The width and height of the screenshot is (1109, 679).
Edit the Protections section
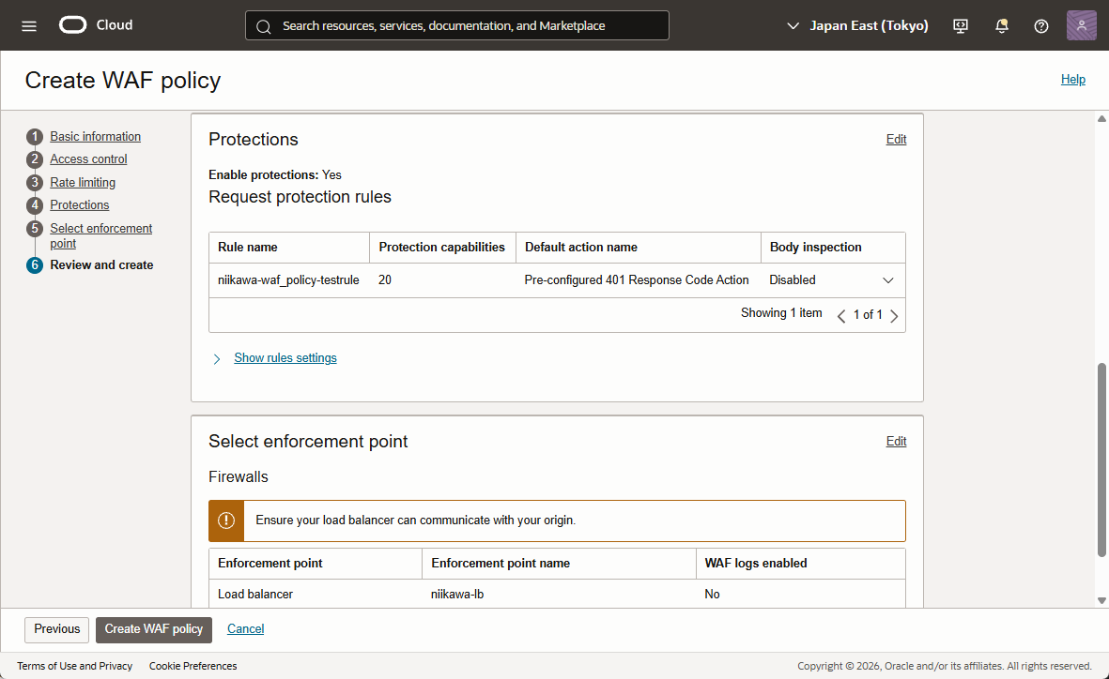pyautogui.click(x=896, y=140)
